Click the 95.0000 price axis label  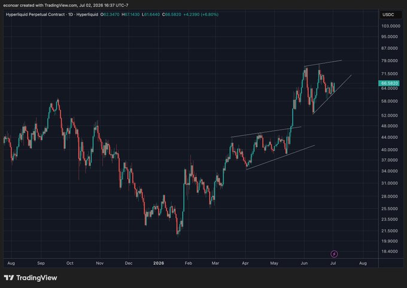pyautogui.click(x=390, y=37)
